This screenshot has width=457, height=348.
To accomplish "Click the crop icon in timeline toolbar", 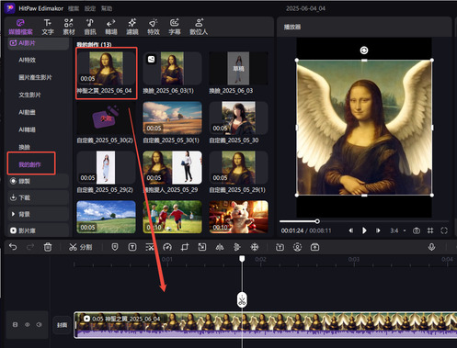I will point(185,247).
